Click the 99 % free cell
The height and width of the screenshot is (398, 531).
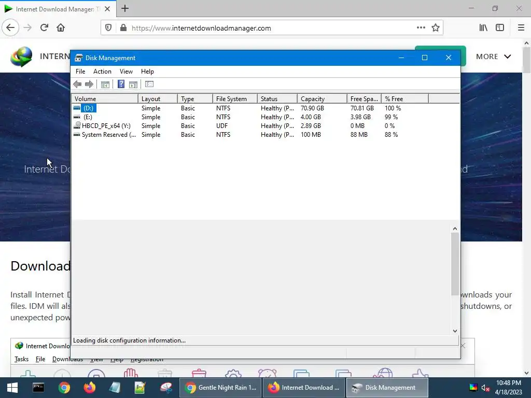click(x=391, y=117)
